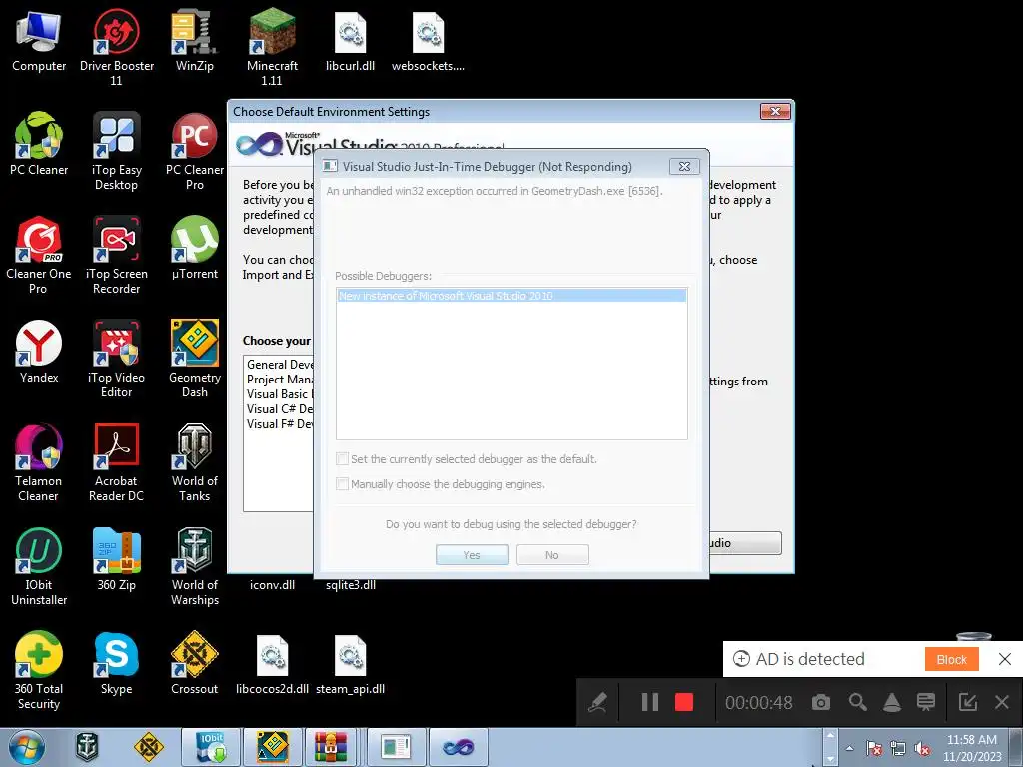1023x767 pixels.
Task: Show hidden system tray icons
Action: click(849, 749)
